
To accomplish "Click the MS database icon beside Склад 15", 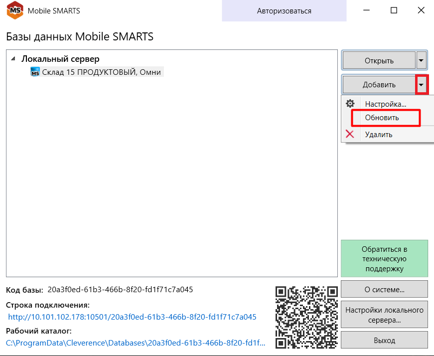I will coord(35,72).
